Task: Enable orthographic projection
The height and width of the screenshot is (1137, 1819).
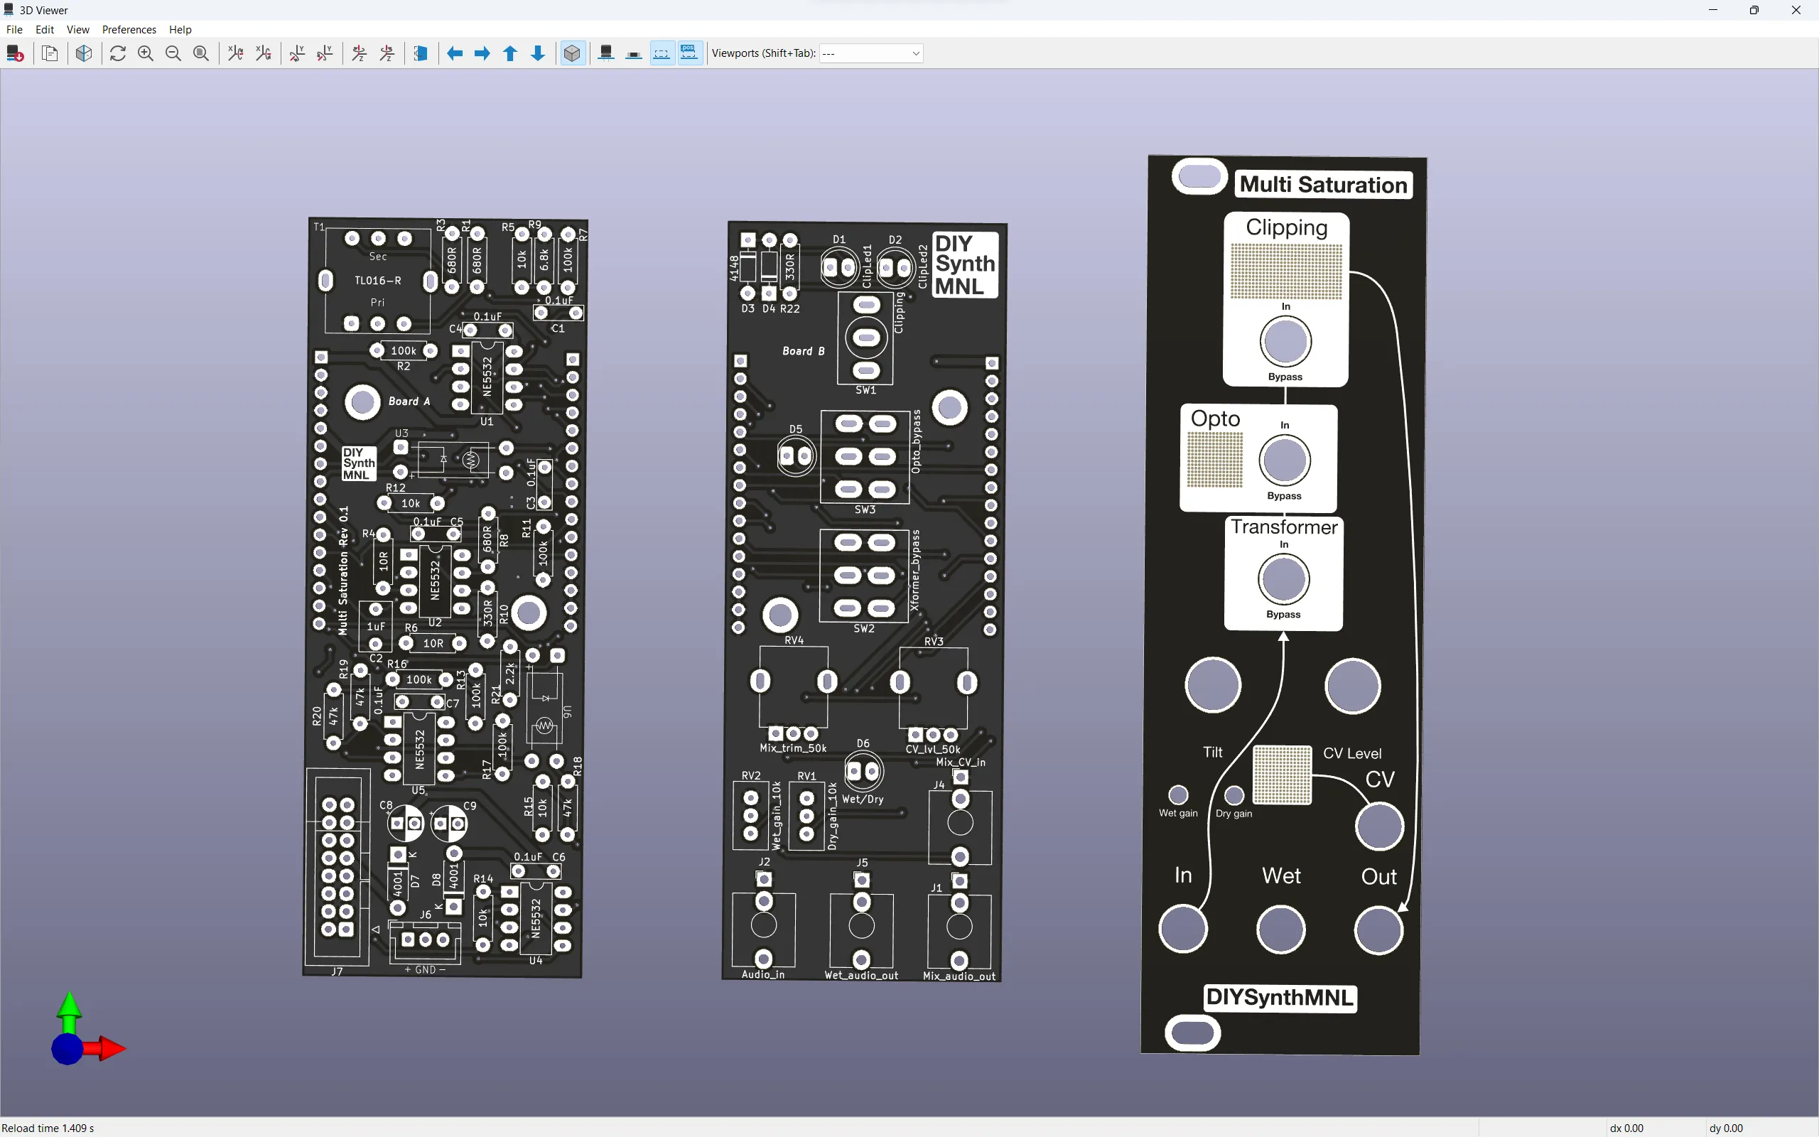Action: (572, 53)
